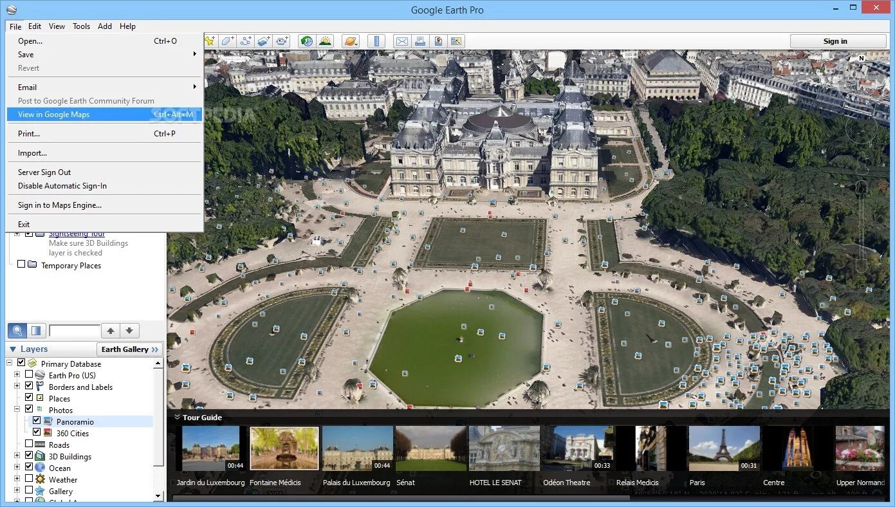Open the Earth Gallery button
This screenshot has height=507, width=895.
tap(129, 349)
